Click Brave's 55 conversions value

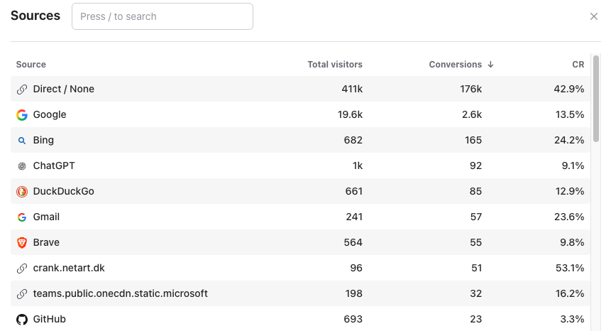point(475,242)
